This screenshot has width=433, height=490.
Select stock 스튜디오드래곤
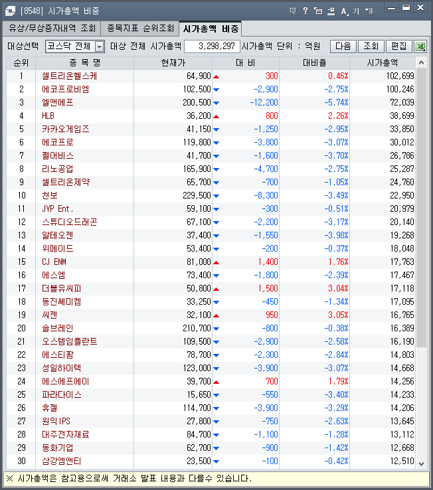pos(70,222)
